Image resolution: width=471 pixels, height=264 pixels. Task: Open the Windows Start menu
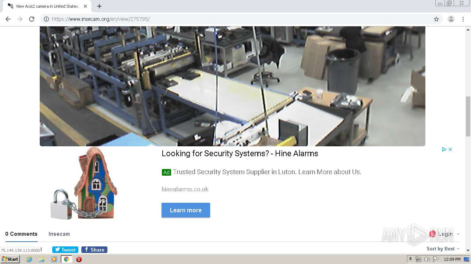(10, 259)
